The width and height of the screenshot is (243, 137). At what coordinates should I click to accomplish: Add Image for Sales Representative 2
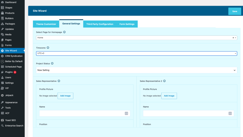pyautogui.click(x=169, y=96)
